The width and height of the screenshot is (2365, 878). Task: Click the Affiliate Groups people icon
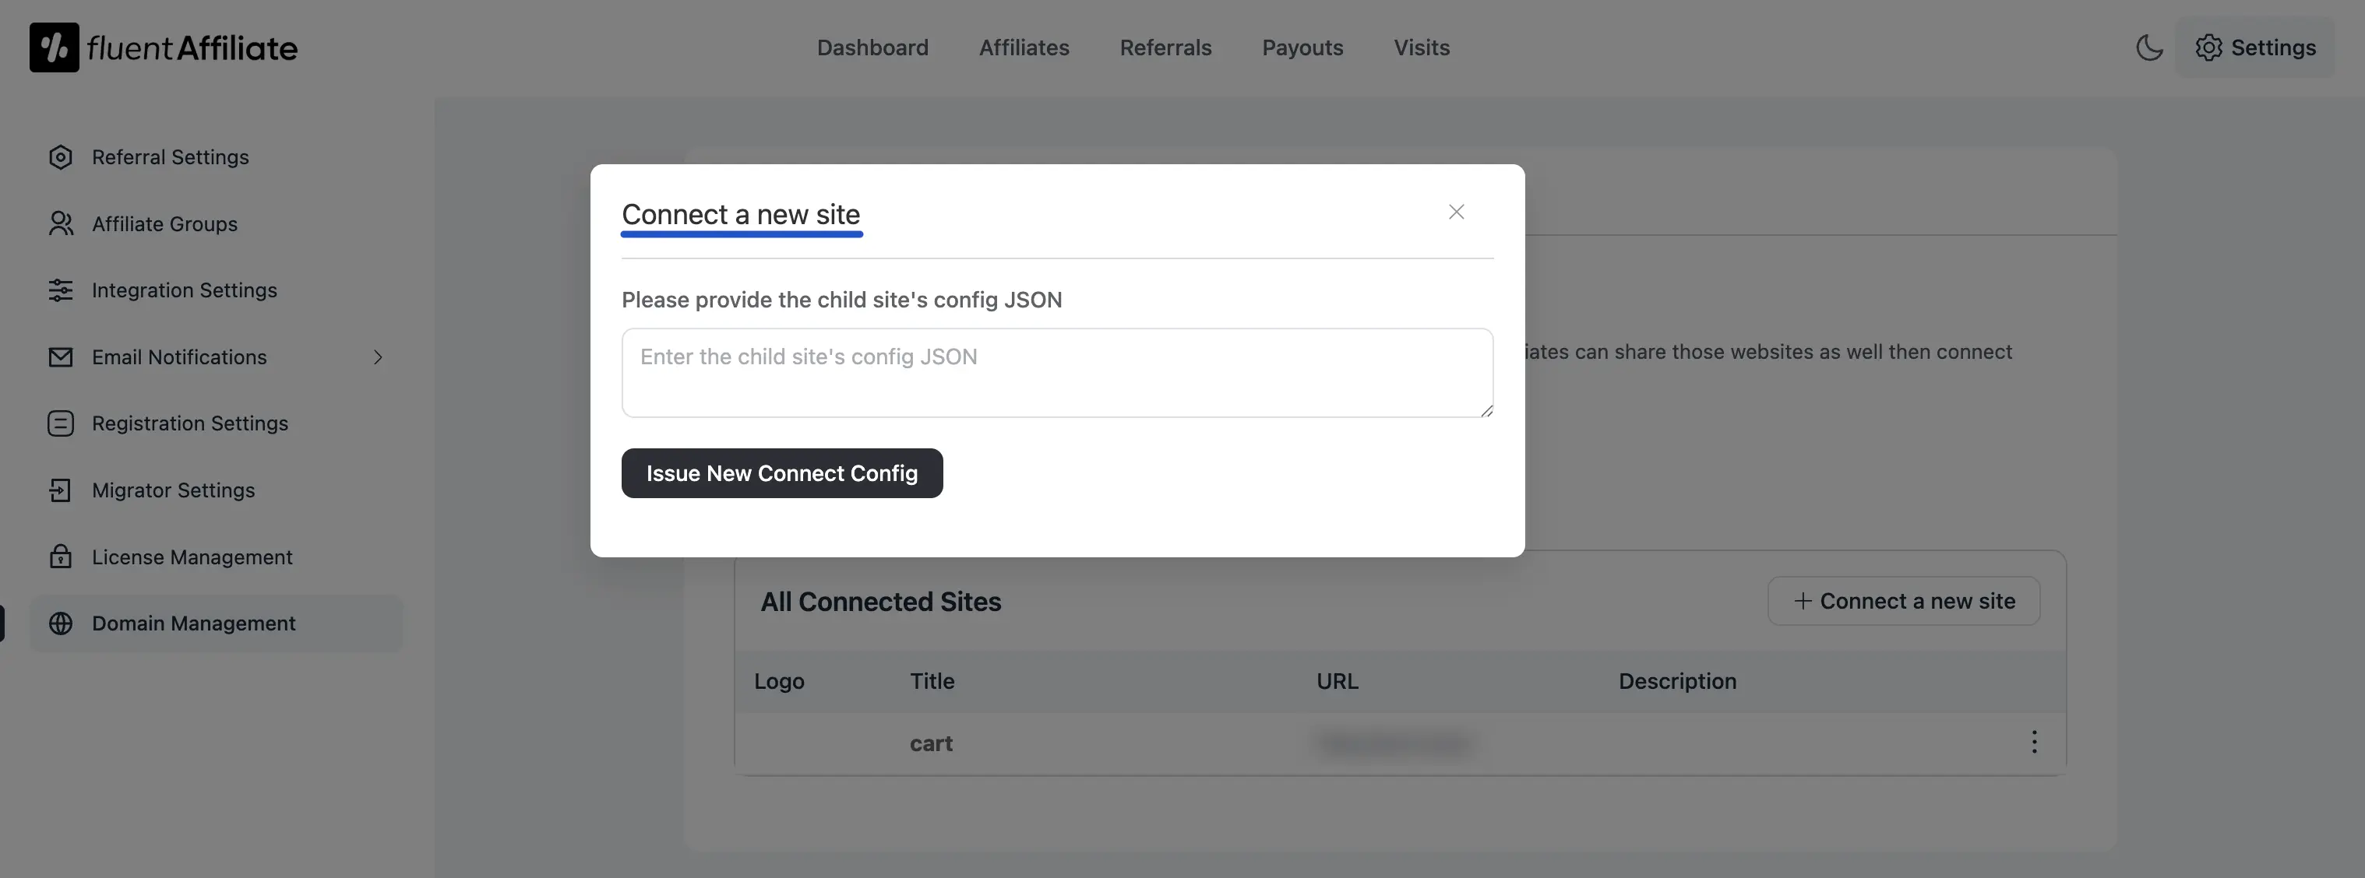[61, 223]
